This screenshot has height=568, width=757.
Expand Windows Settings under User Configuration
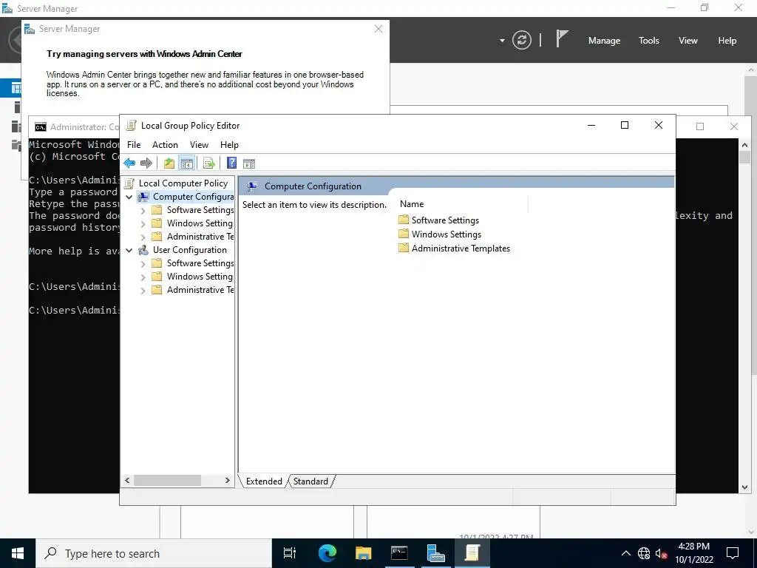(143, 277)
